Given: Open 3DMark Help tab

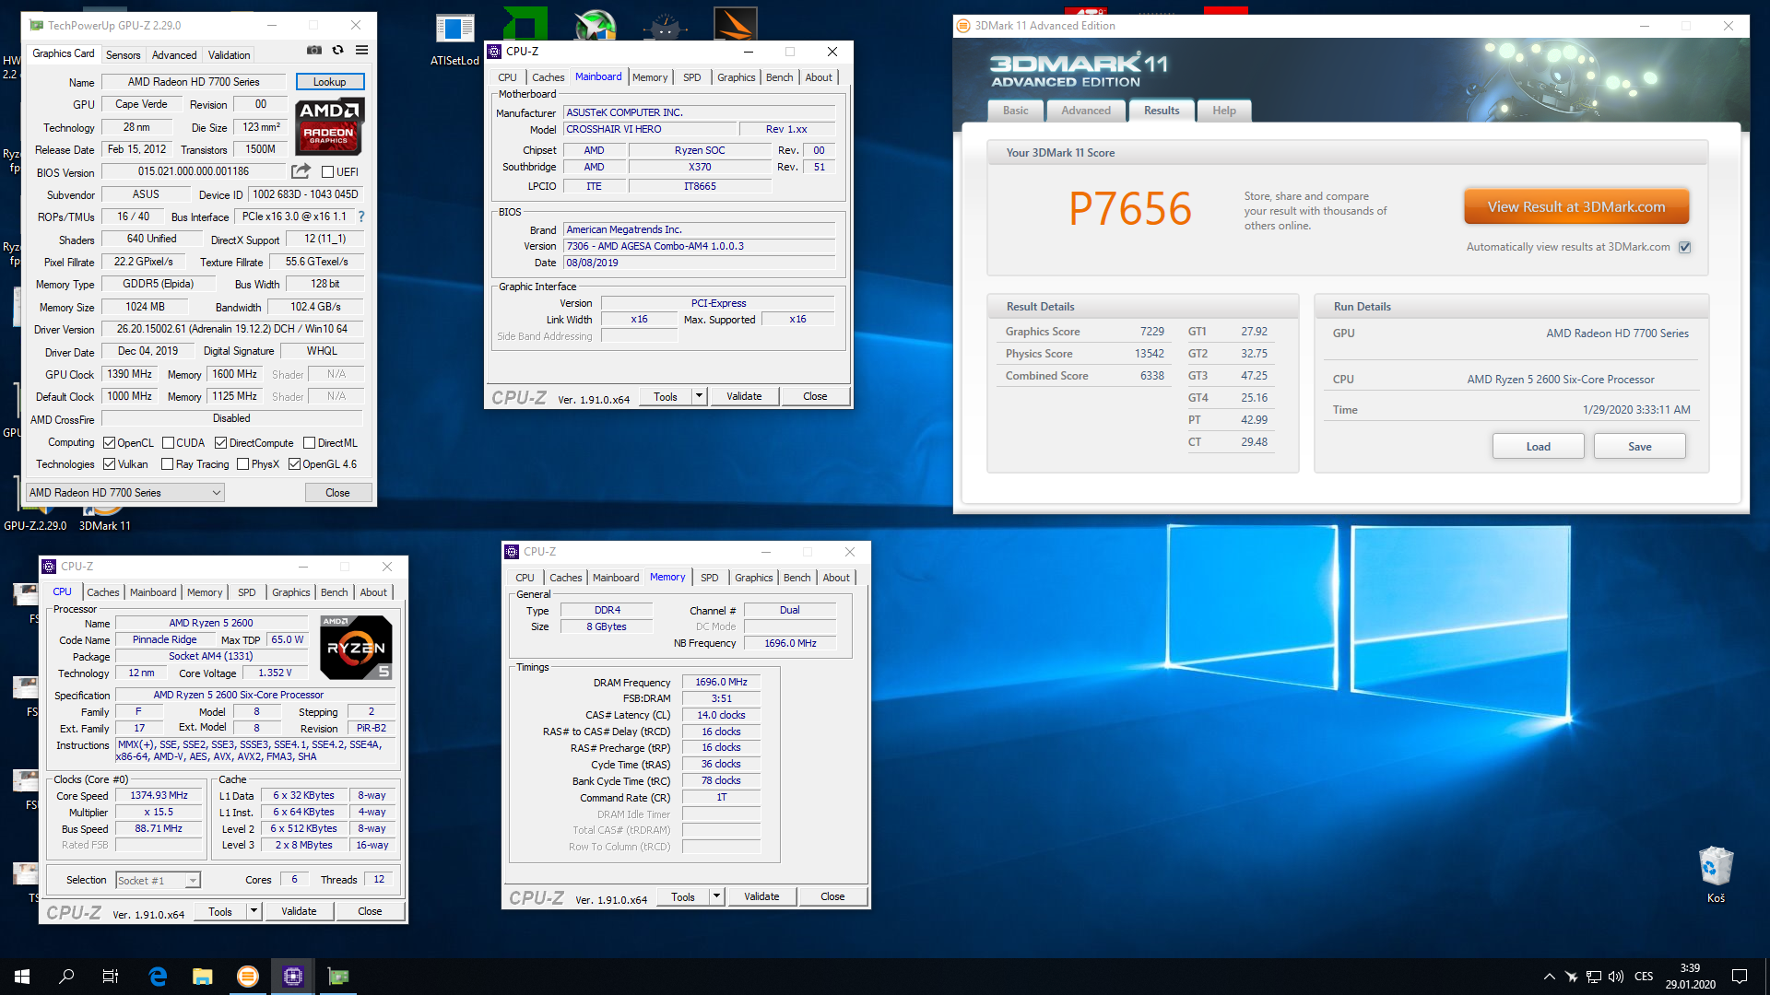Looking at the screenshot, I should (x=1224, y=111).
